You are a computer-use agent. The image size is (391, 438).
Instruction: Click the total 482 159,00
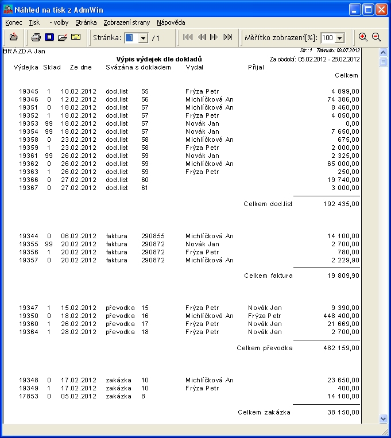[341, 348]
